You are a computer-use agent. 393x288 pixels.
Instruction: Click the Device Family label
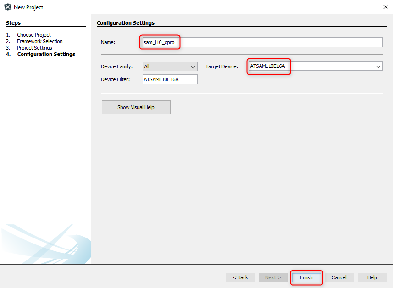[116, 66]
